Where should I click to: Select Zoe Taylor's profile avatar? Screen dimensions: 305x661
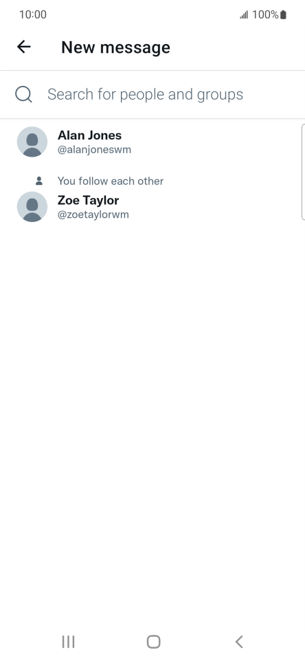pos(32,207)
